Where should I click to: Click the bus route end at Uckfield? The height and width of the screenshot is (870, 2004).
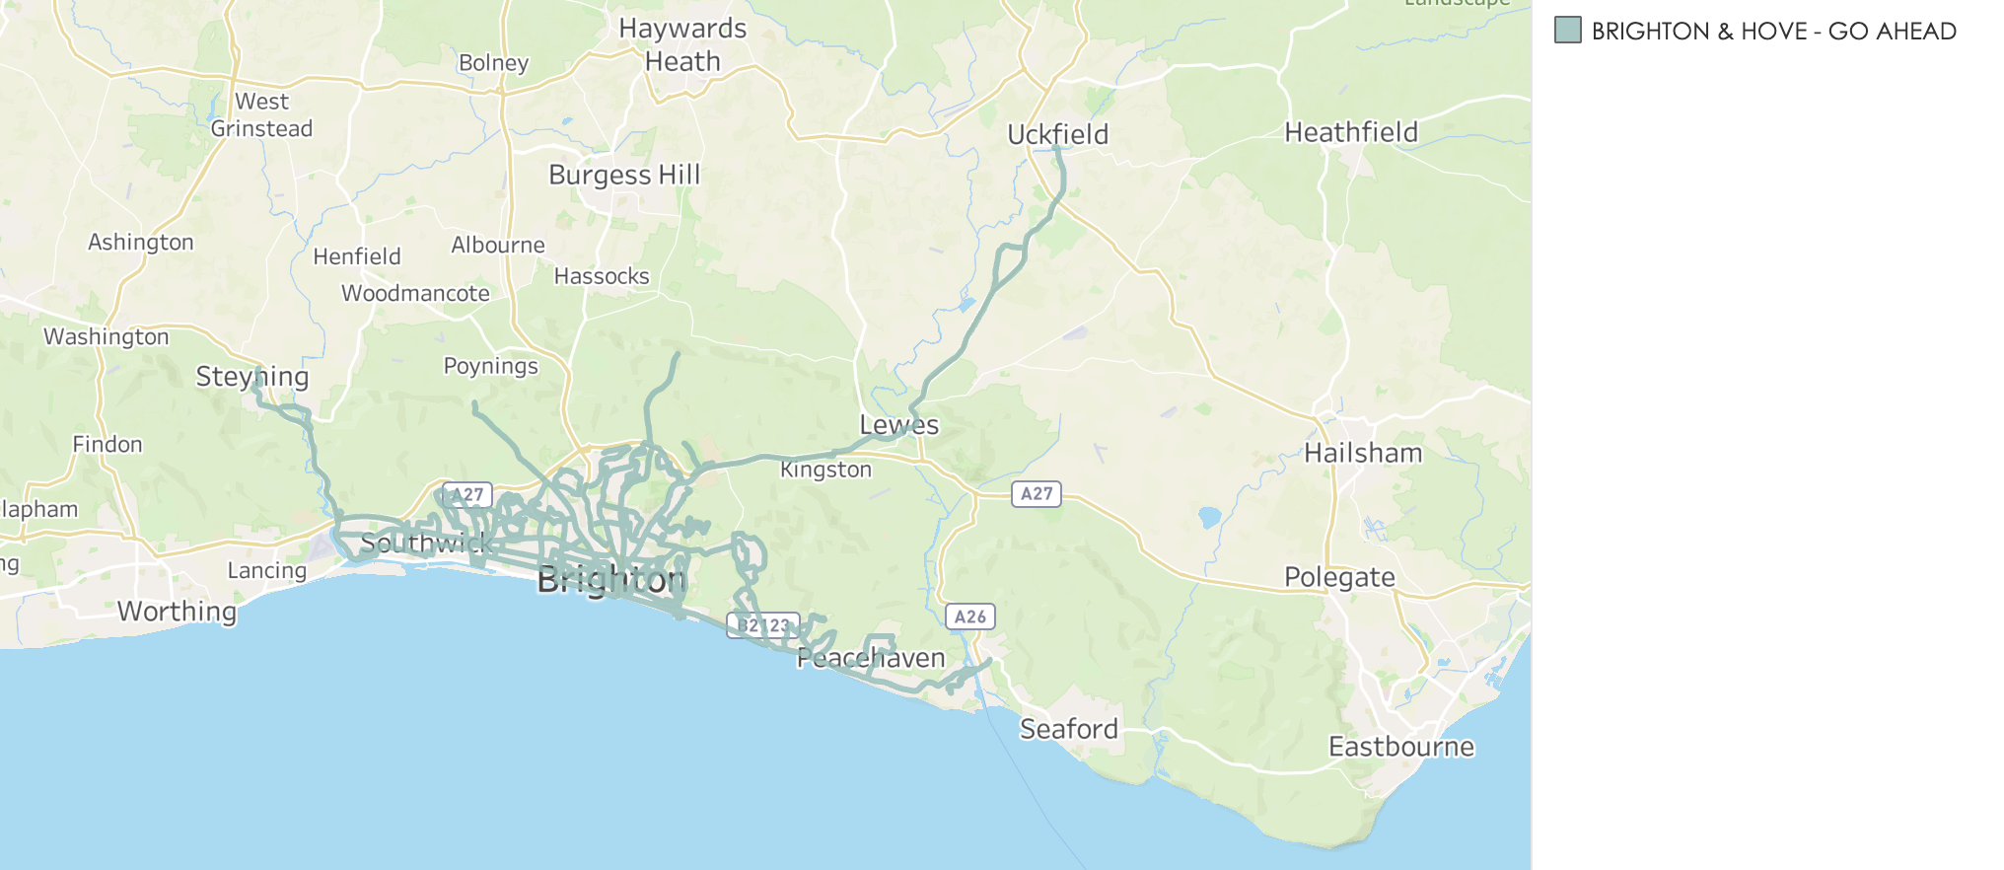coord(1057,150)
